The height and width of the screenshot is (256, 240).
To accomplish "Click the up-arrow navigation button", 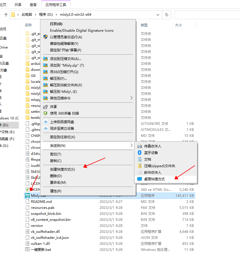I will pos(6,15).
